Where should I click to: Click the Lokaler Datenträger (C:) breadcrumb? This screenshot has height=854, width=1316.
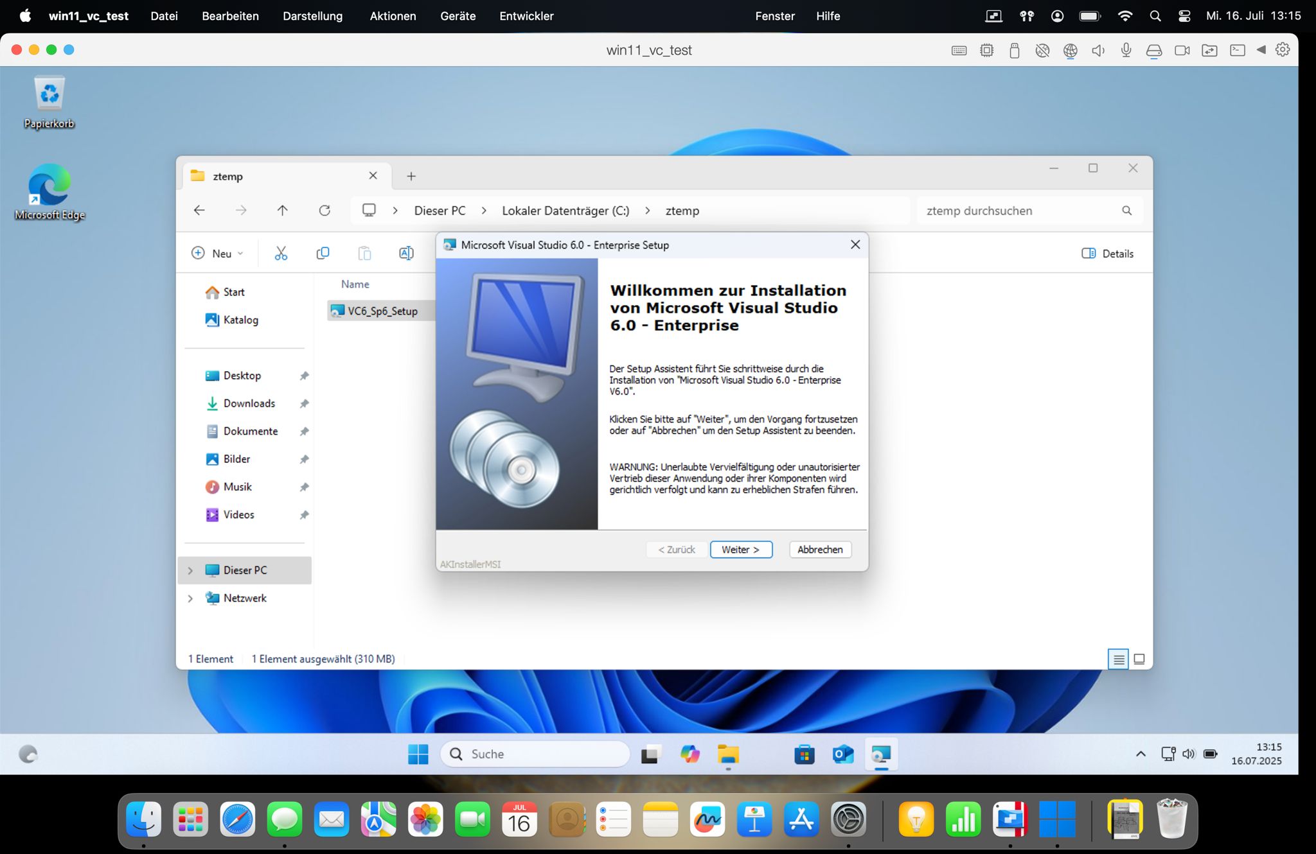[x=565, y=211]
